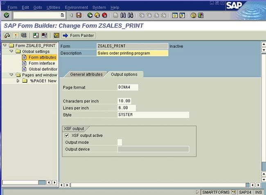Cancel with the red X icon
The width and height of the screenshot is (266, 195).
pyautogui.click(x=105, y=16)
